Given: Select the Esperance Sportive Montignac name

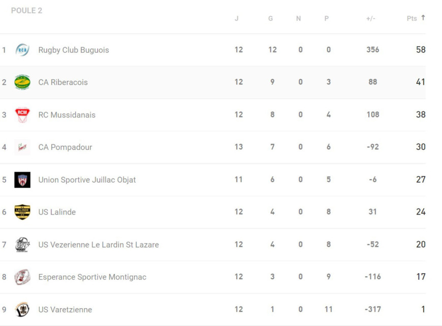Looking at the screenshot, I should click(92, 277).
